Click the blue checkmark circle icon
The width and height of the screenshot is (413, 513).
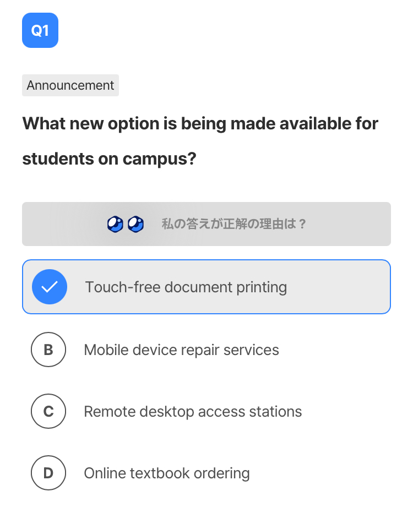coord(50,287)
